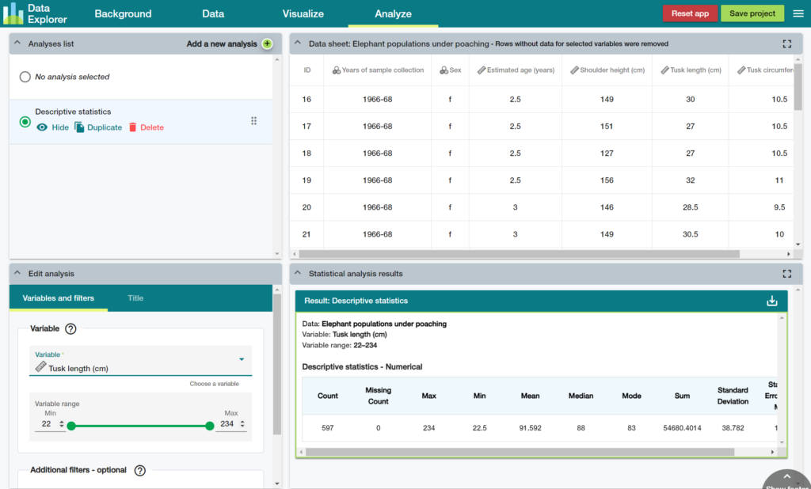Click the Duplicate analysis icon

[79, 127]
